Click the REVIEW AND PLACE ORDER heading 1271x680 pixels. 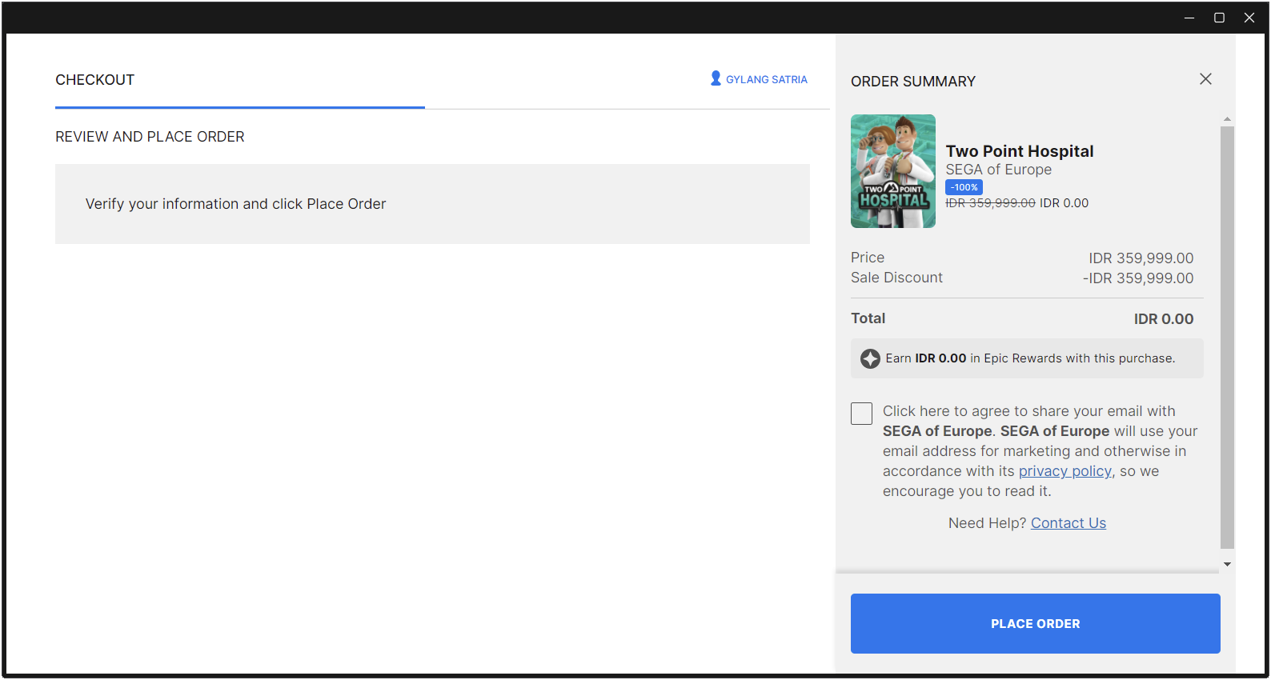tap(150, 137)
